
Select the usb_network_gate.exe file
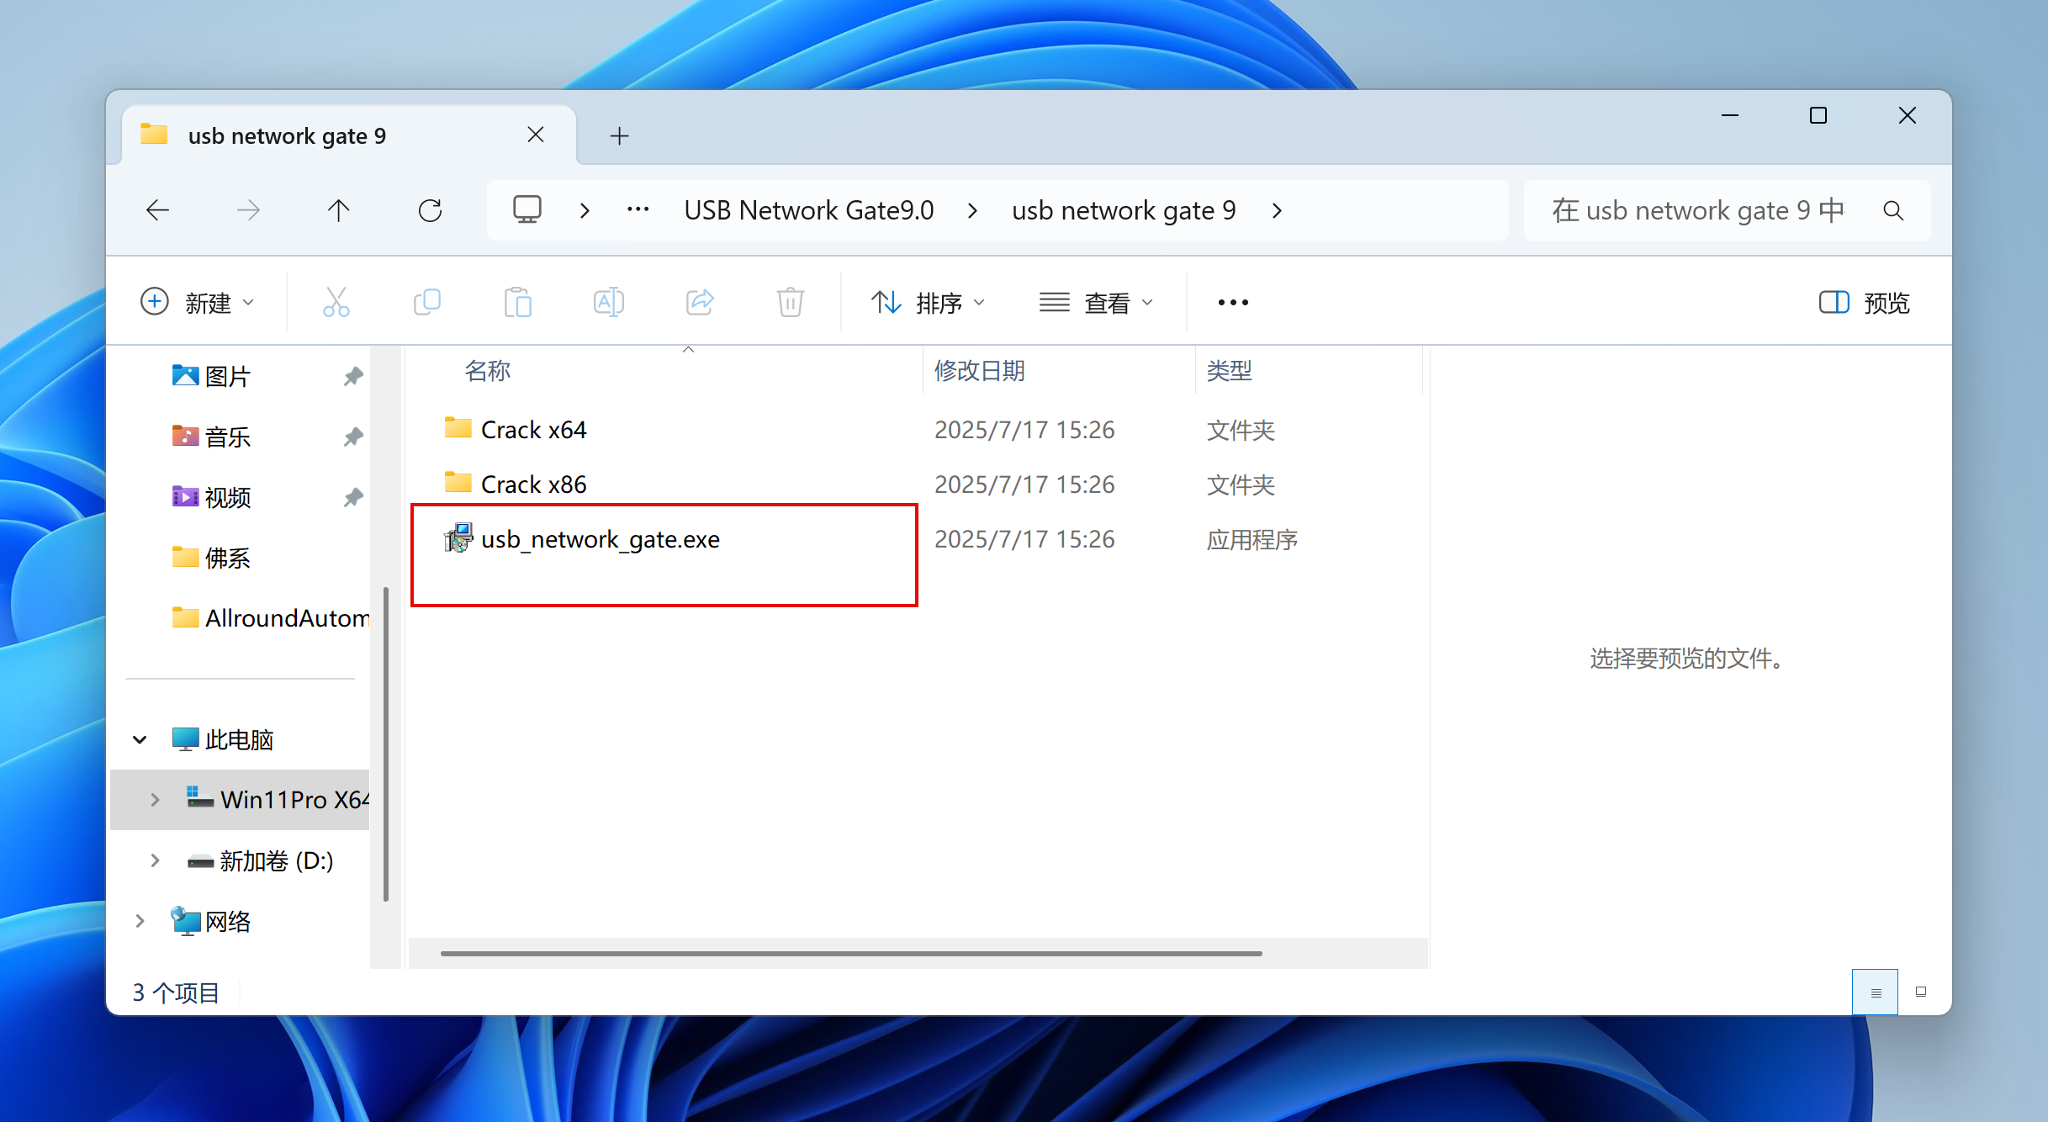[x=600, y=539]
